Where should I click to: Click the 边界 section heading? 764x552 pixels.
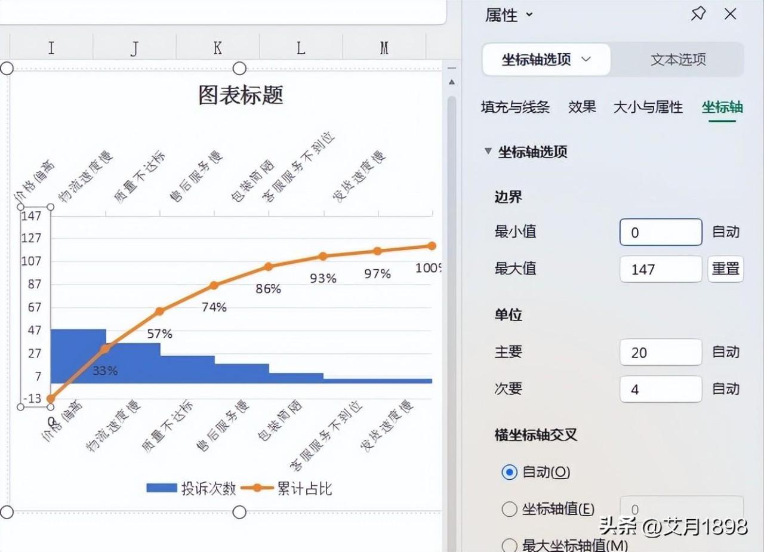pyautogui.click(x=509, y=196)
